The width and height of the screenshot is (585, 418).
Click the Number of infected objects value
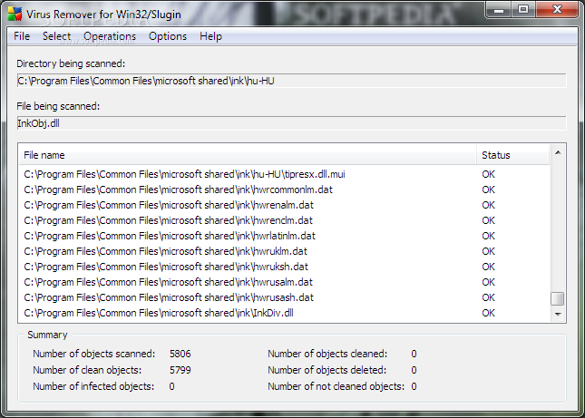(171, 386)
